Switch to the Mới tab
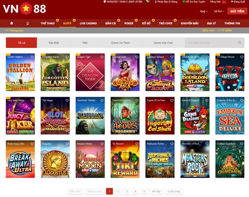Screen dimensions: 249x197 (x=85, y=42)
